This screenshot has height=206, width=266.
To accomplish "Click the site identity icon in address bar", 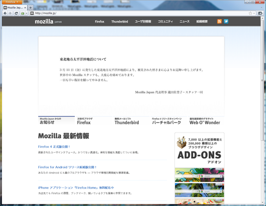I will coord(32,13).
